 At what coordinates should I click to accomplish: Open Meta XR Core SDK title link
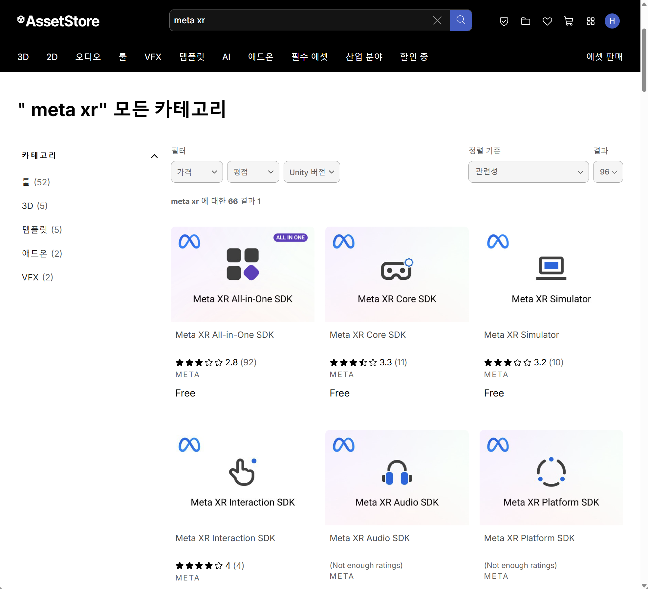(367, 335)
